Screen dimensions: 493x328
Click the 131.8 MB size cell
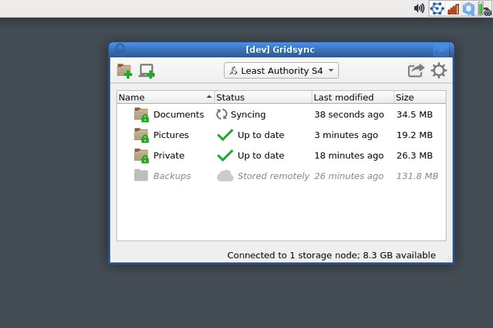pos(417,176)
